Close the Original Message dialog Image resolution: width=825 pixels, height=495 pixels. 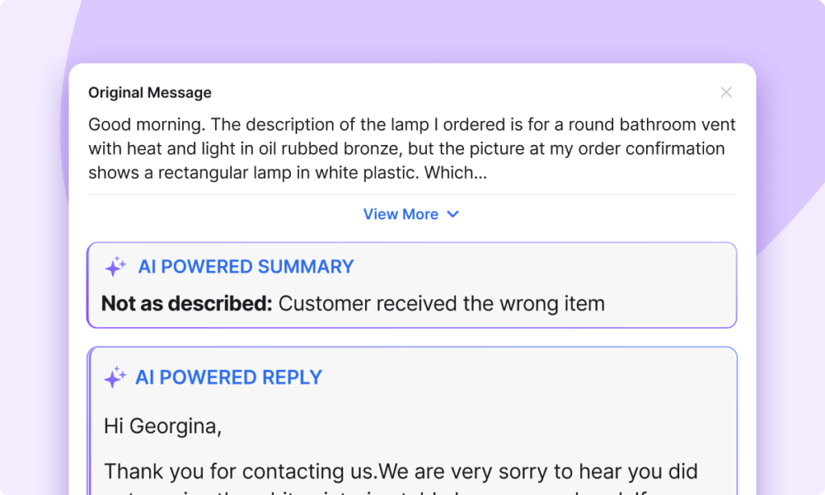(726, 92)
